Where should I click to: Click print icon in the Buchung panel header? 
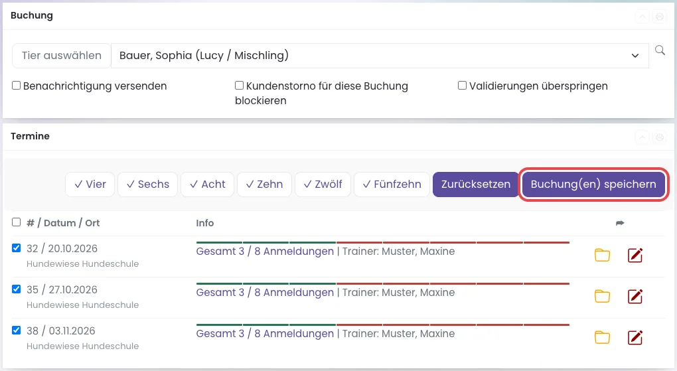pyautogui.click(x=659, y=17)
